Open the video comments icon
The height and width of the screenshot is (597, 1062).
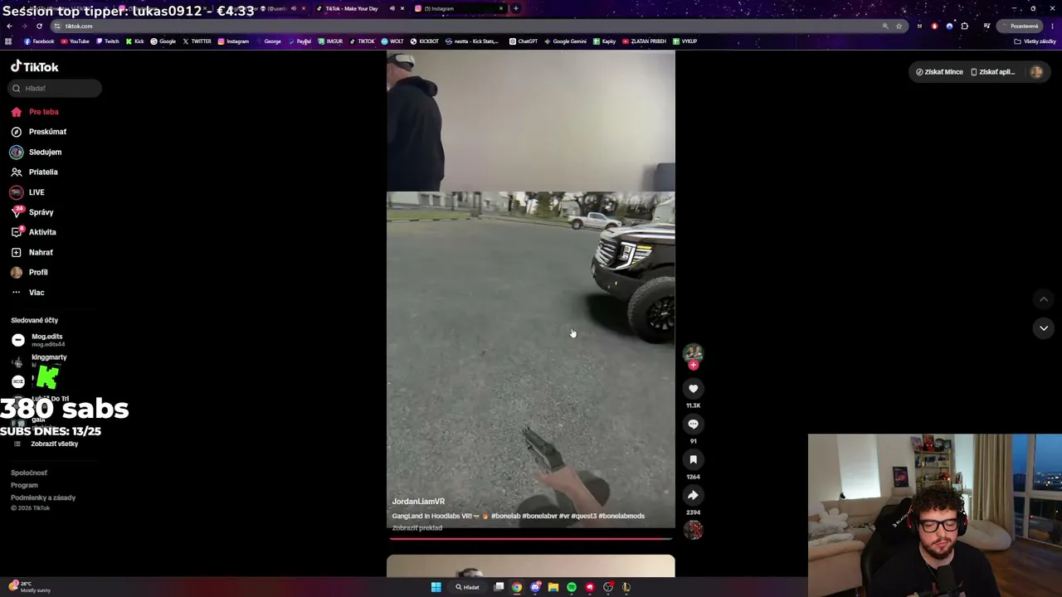[x=693, y=425]
